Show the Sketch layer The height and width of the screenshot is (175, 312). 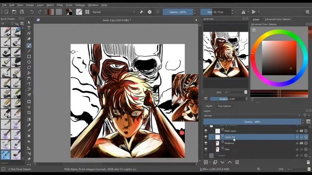point(206,156)
